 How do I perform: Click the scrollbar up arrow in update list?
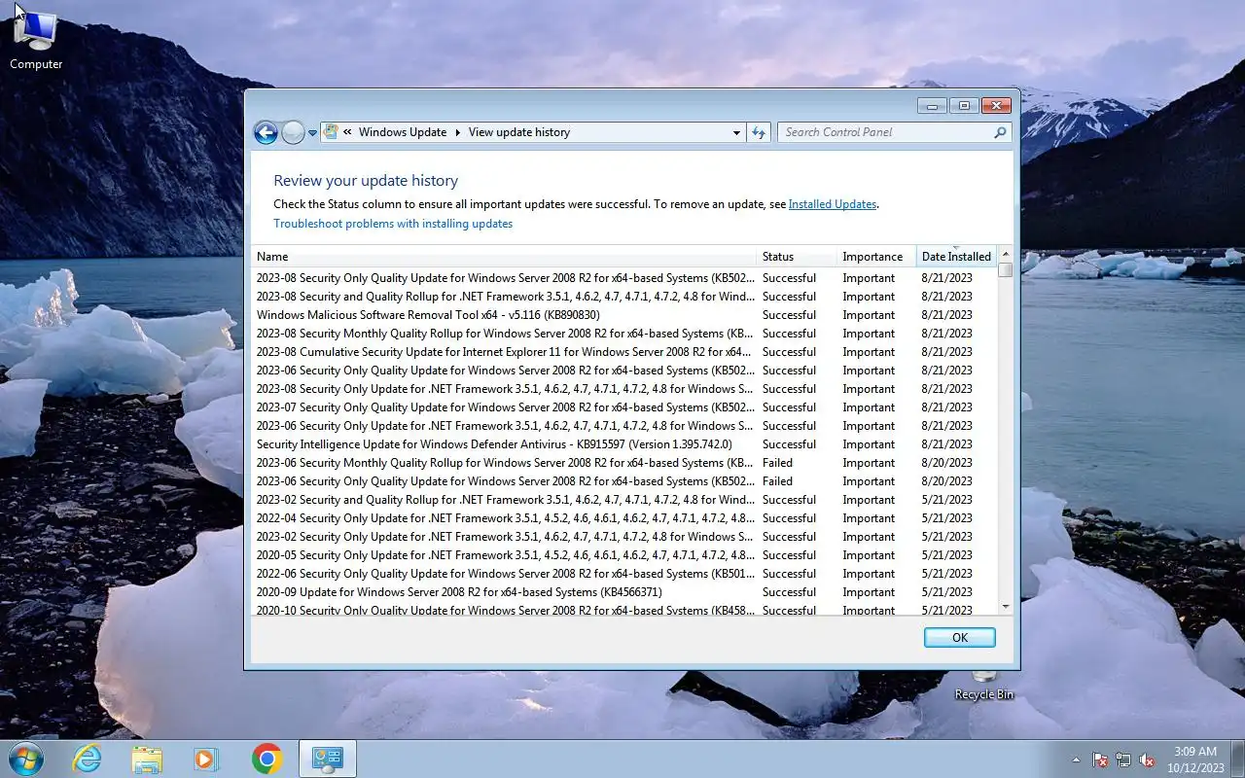1006,254
